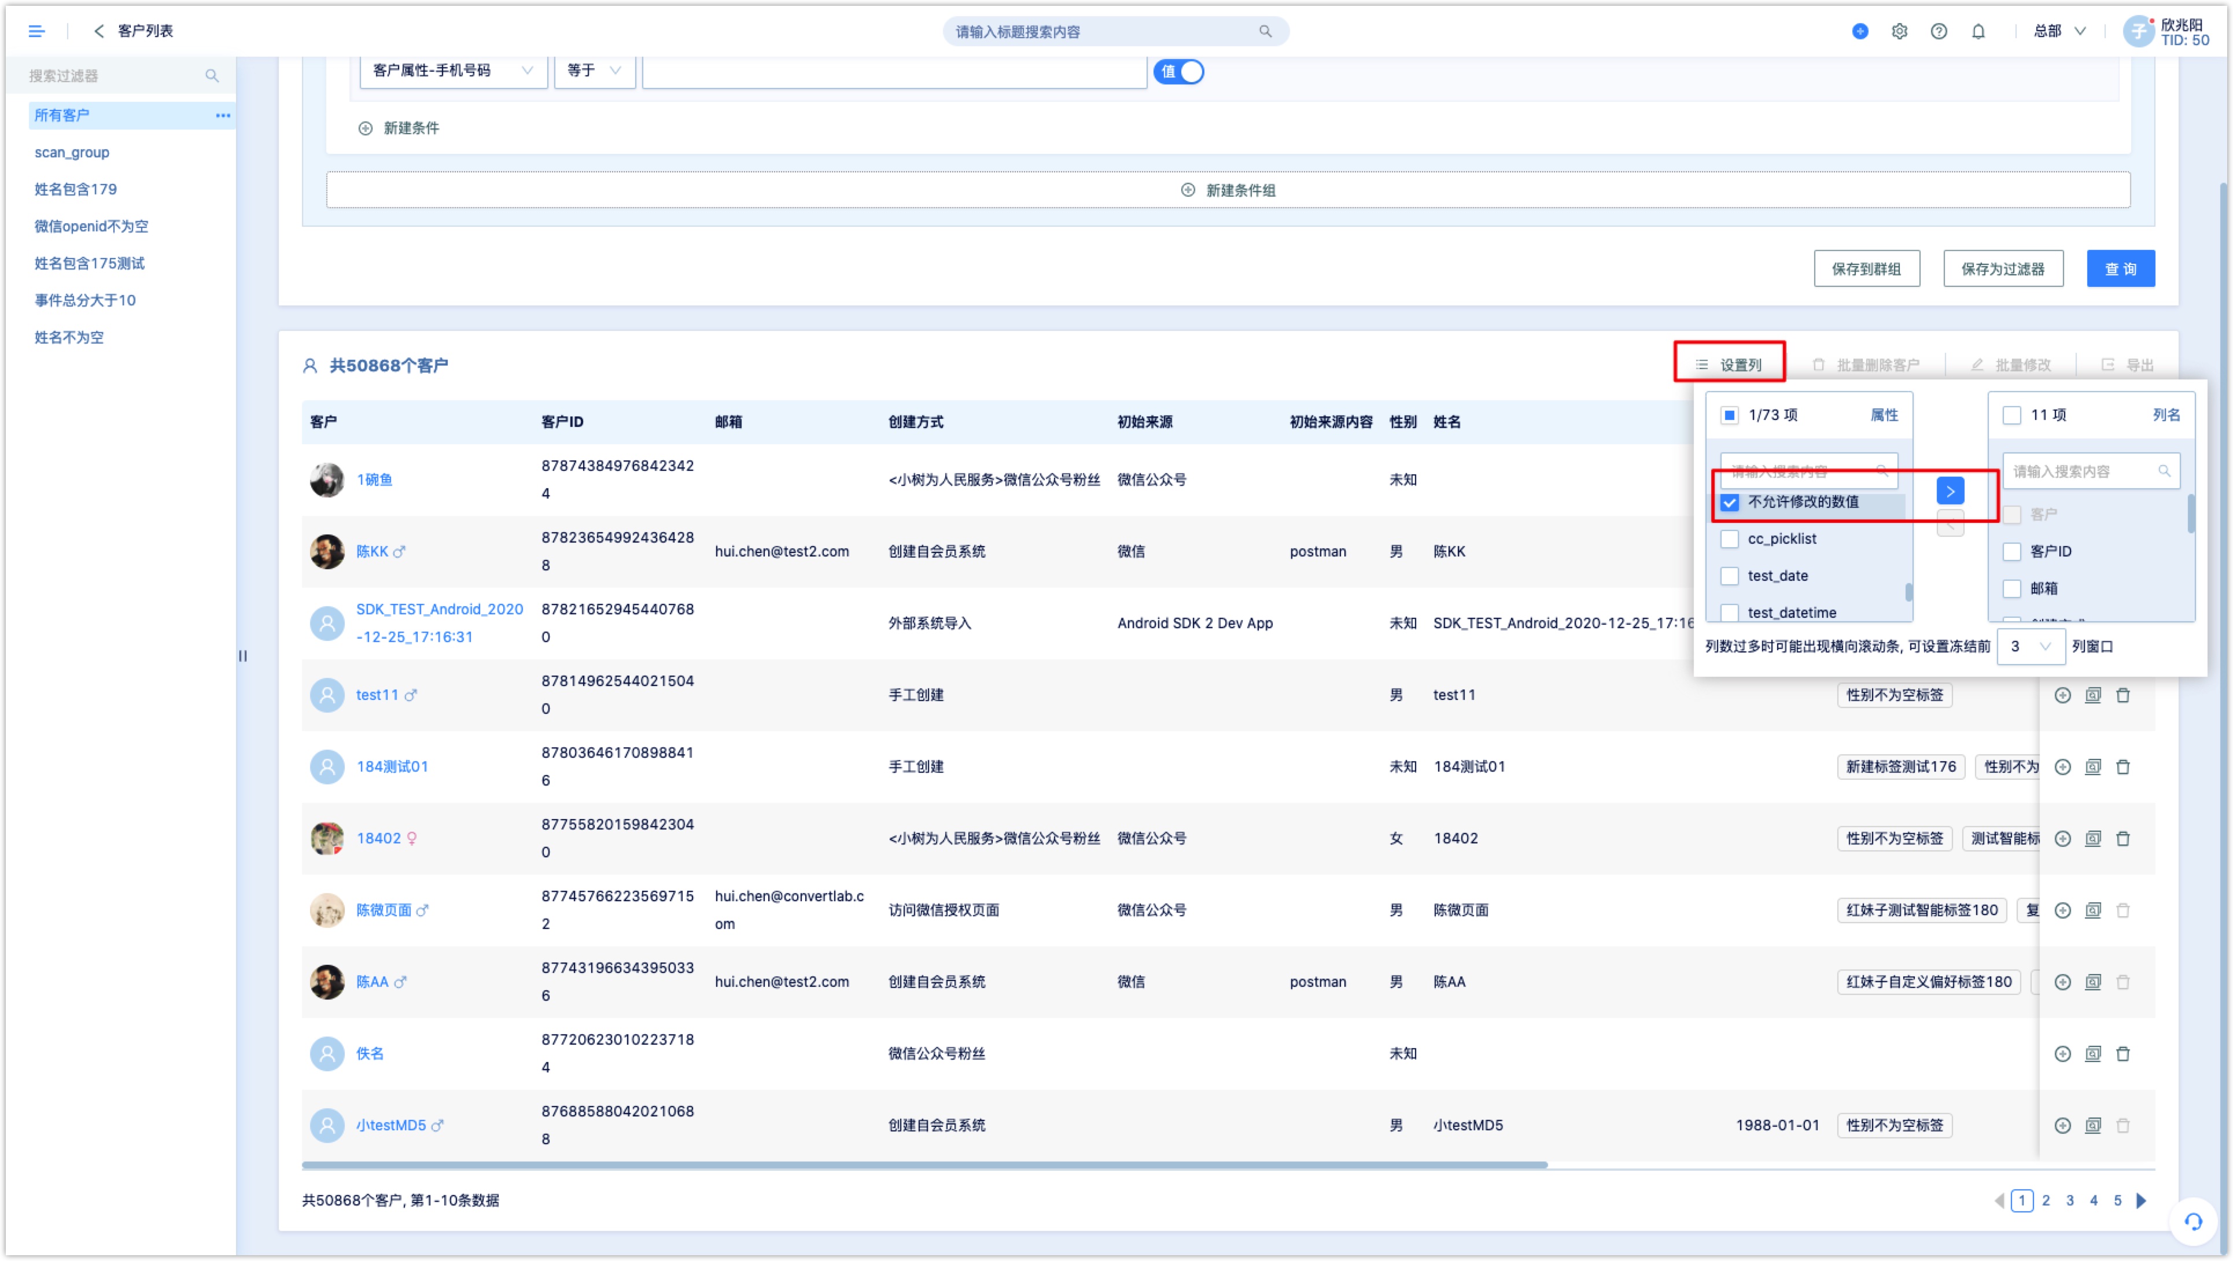Go to next page arrow in pagination
2233x1261 pixels.
pyautogui.click(x=2141, y=1201)
